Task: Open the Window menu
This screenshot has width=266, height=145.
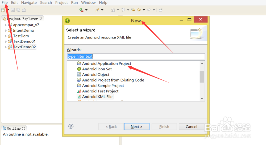Action: pyautogui.click(x=88, y=3)
